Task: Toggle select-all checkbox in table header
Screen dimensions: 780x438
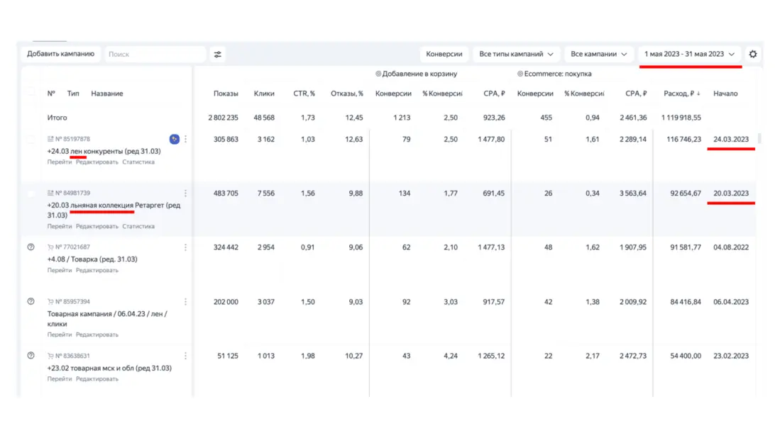Action: [31, 93]
